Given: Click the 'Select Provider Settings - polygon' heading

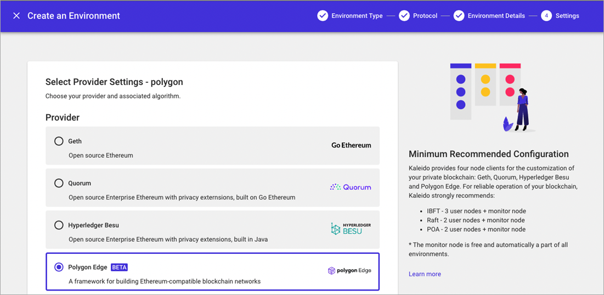Looking at the screenshot, I should point(114,82).
